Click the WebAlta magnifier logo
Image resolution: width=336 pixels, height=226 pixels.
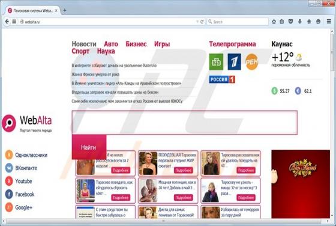(x=9, y=123)
